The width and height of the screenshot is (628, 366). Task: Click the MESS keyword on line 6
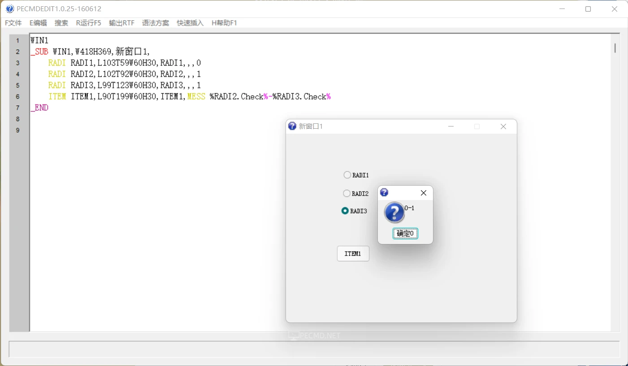point(196,96)
